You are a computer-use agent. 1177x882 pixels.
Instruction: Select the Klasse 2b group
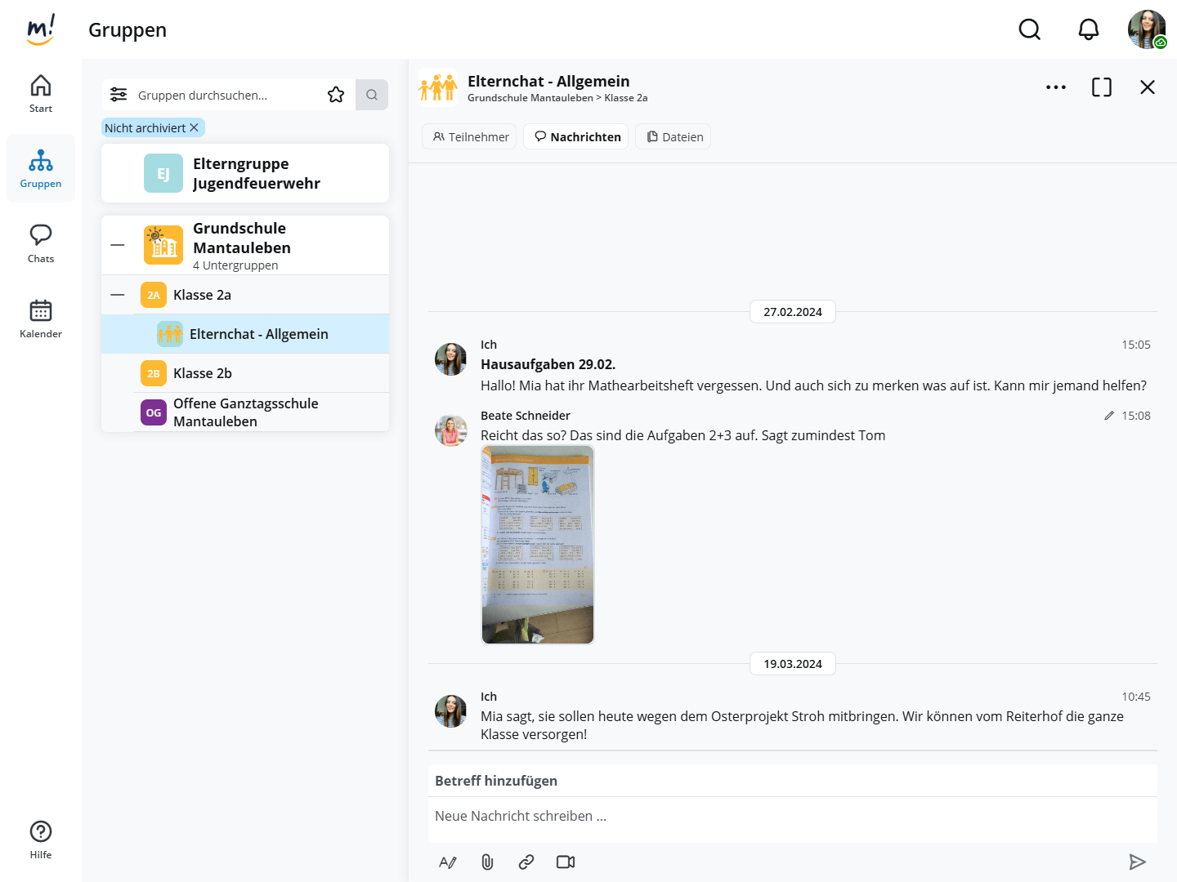click(203, 373)
